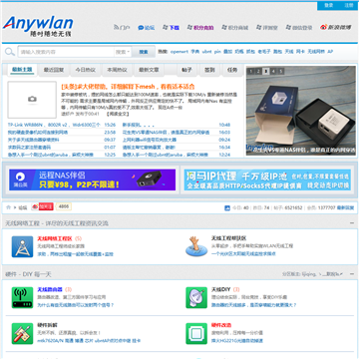This screenshot has width=359, height=359.
Task: Open the thread posted at 16:03
Action: [x=166, y=133]
